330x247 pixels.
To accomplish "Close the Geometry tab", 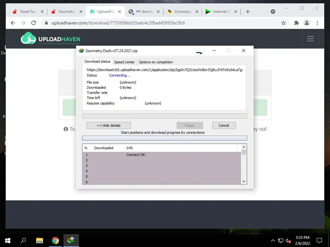I will pos(81,12).
